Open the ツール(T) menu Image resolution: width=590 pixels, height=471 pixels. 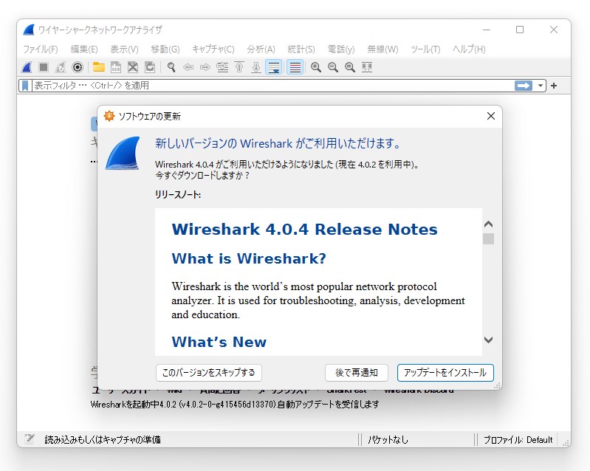tap(425, 49)
